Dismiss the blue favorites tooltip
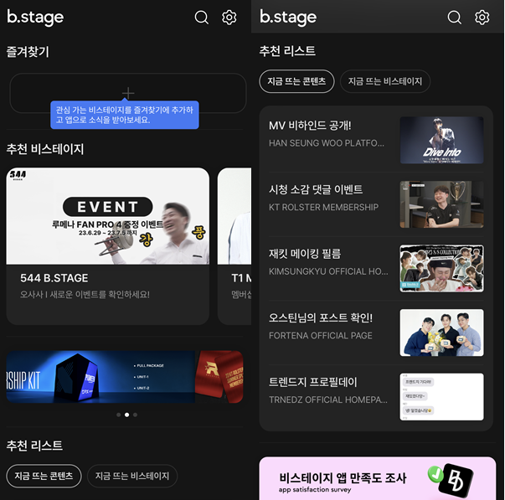Screen dimensions: 505x500 [x=125, y=115]
